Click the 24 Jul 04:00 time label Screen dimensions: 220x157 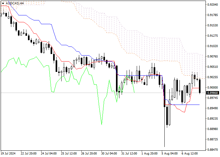point(49,154)
